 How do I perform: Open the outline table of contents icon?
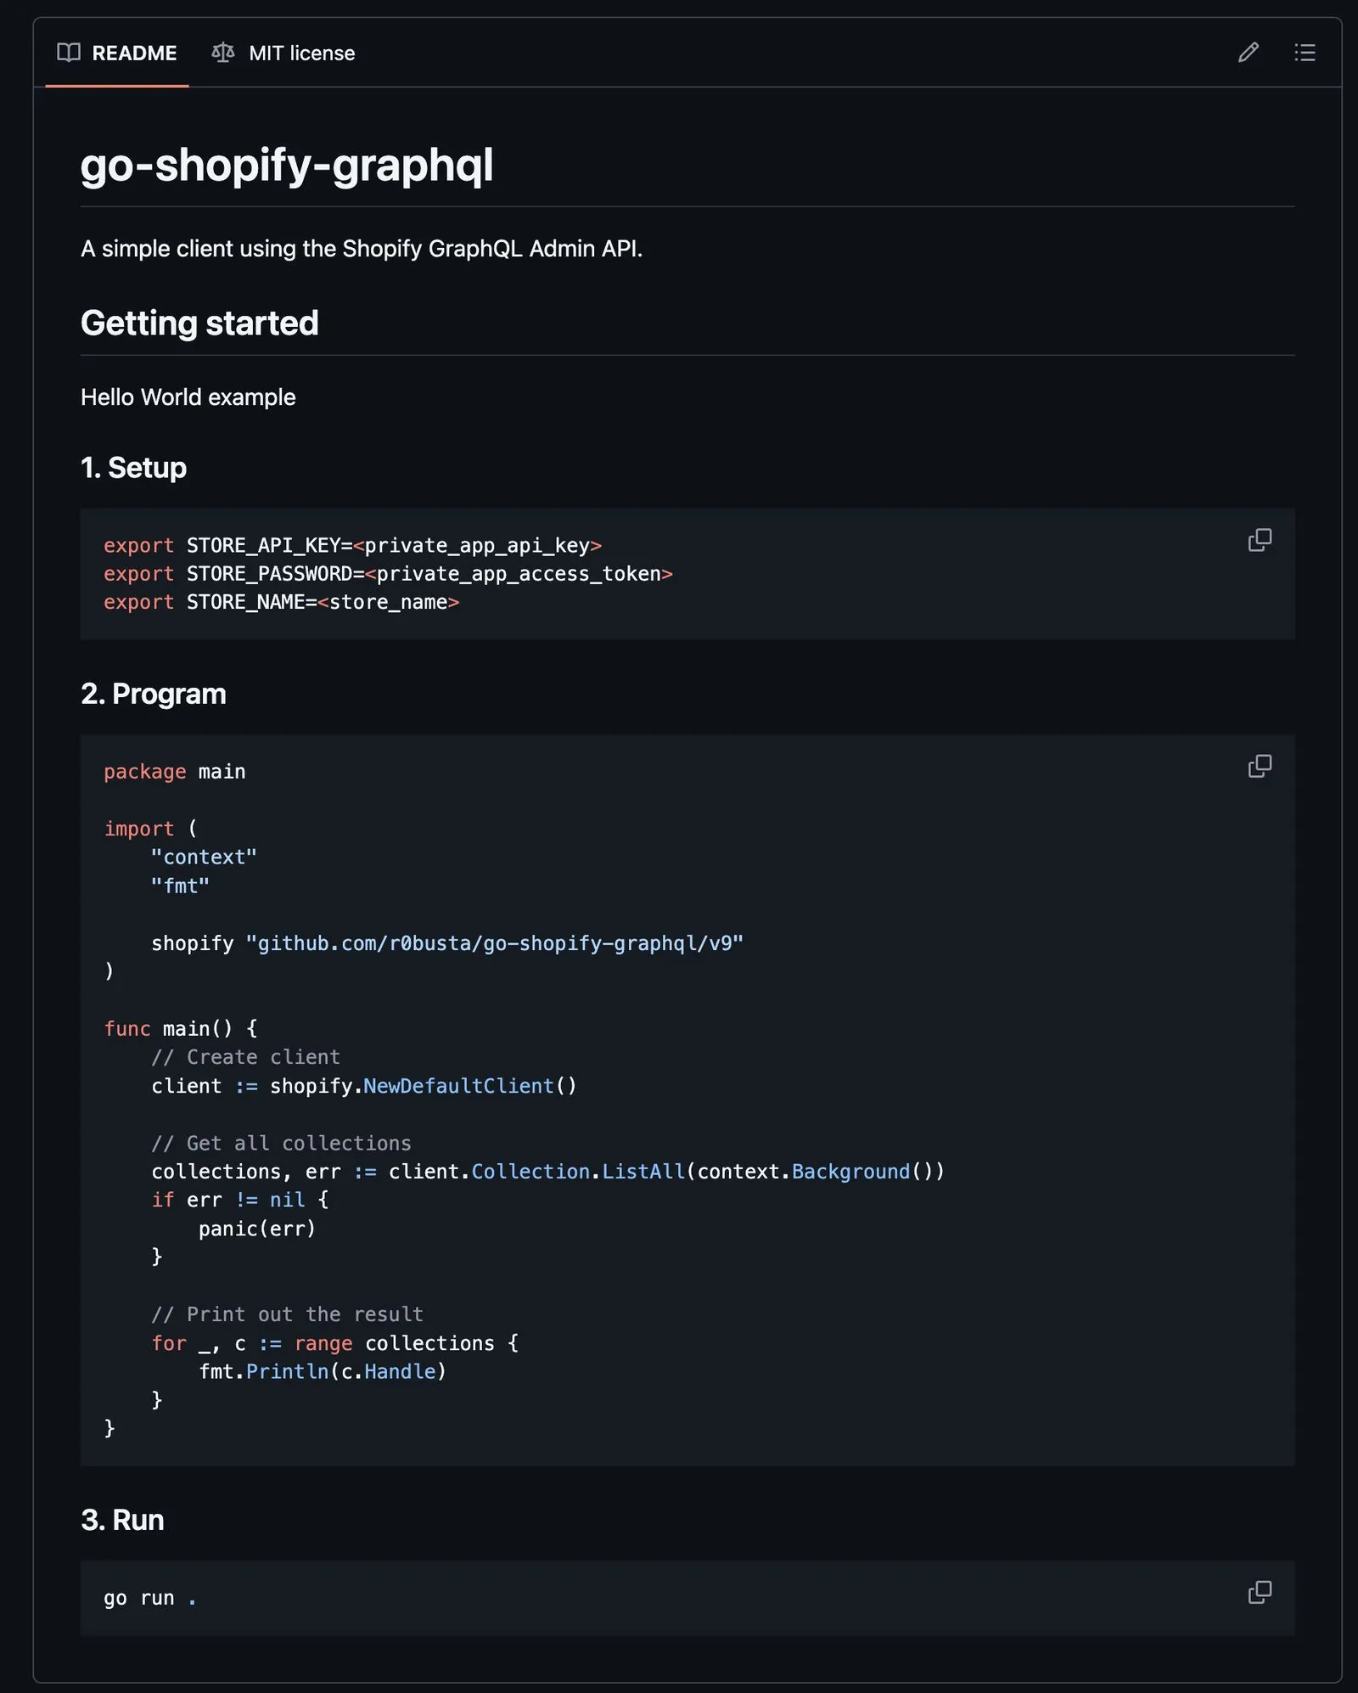coord(1305,53)
